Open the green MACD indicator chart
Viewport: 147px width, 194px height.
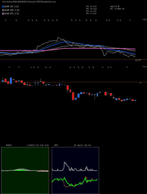[x=25, y=170]
